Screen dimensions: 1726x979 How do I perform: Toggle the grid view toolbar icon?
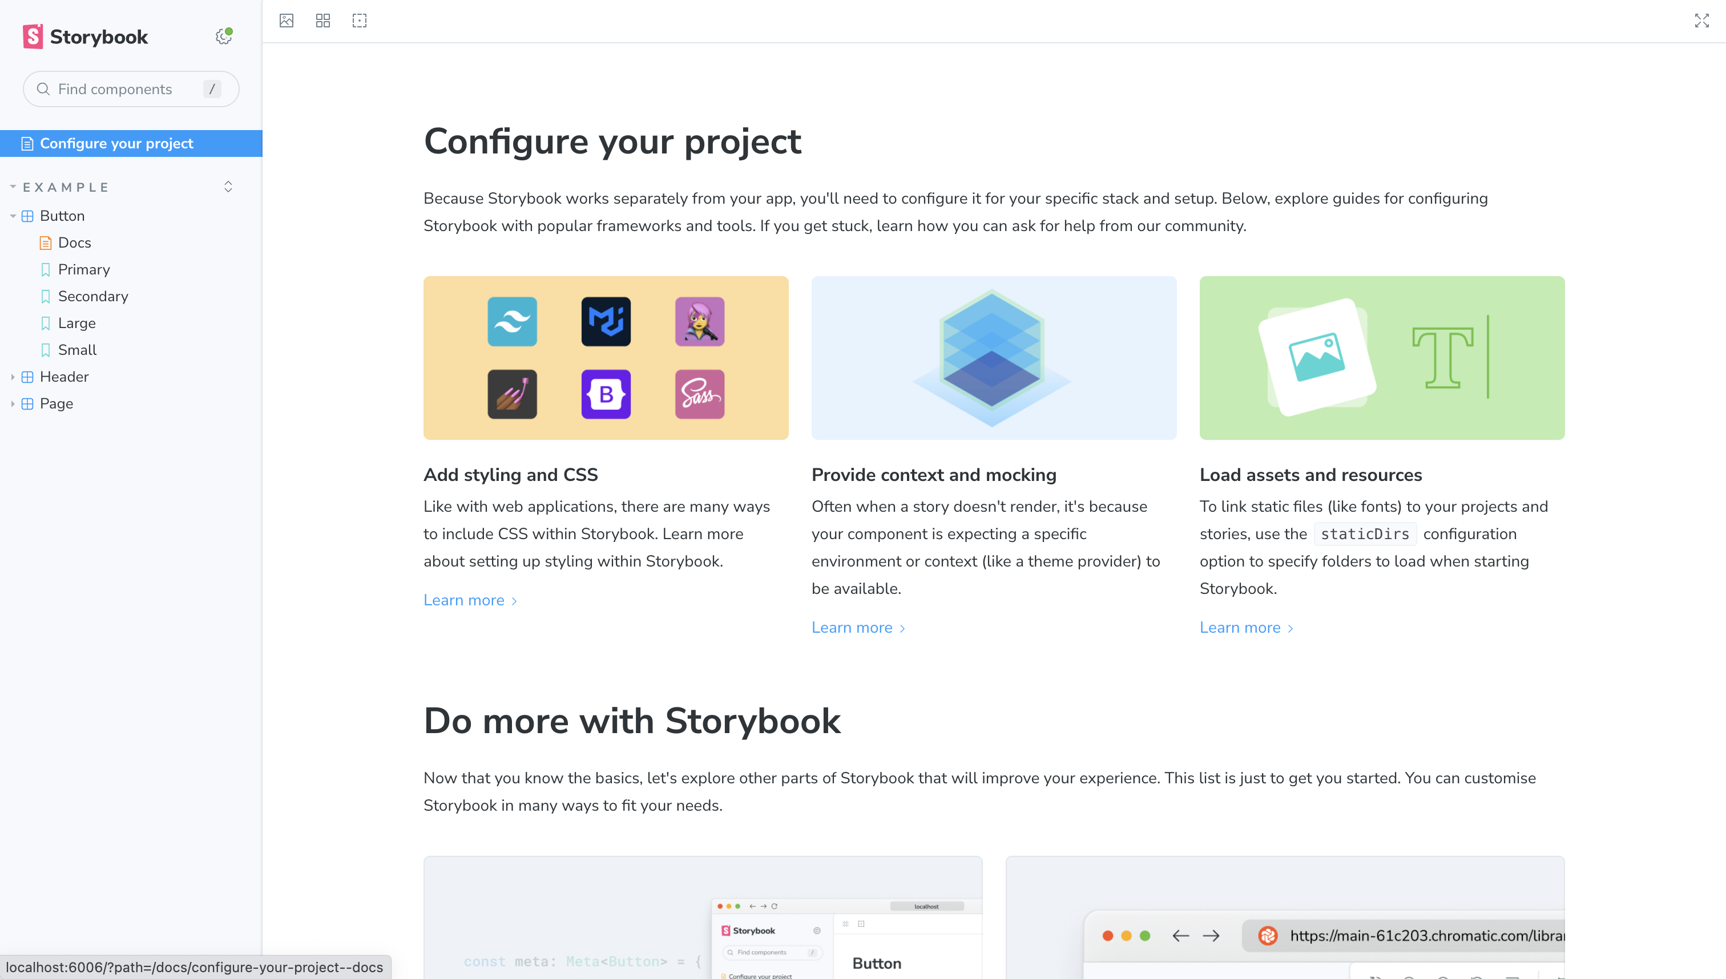[323, 21]
